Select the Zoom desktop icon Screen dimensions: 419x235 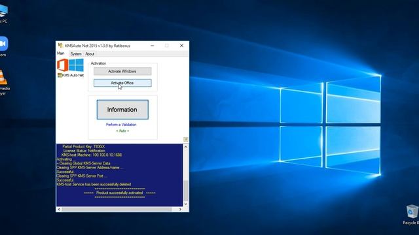[4, 46]
